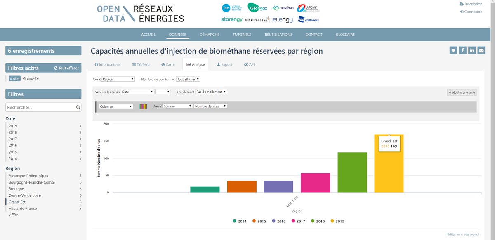495x240 pixels.
Task: Click Ajouter une série button
Action: coord(462,92)
